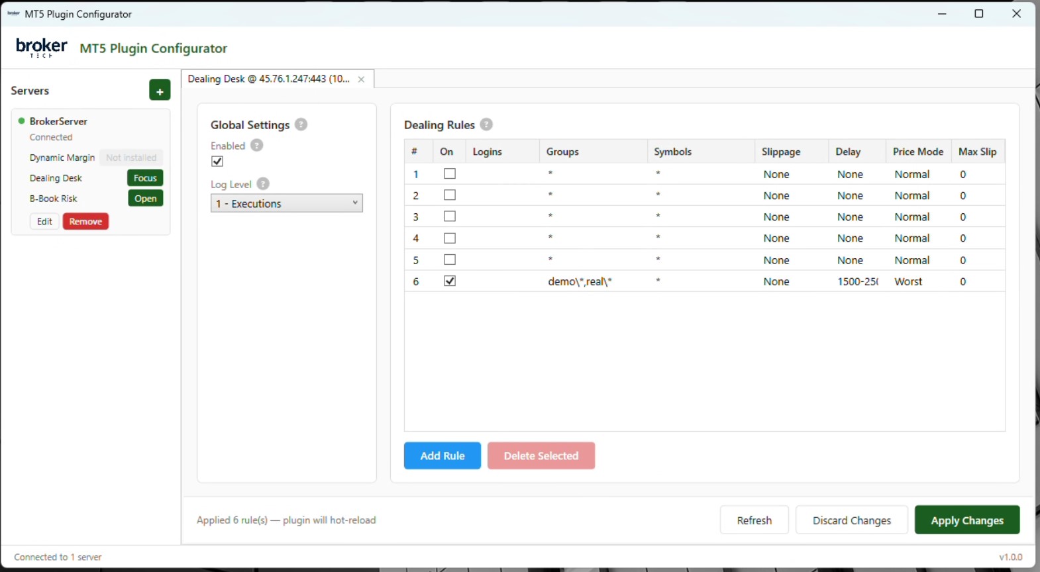Click the groups cell demo\*,real\*
1040x572 pixels.
pyautogui.click(x=593, y=281)
